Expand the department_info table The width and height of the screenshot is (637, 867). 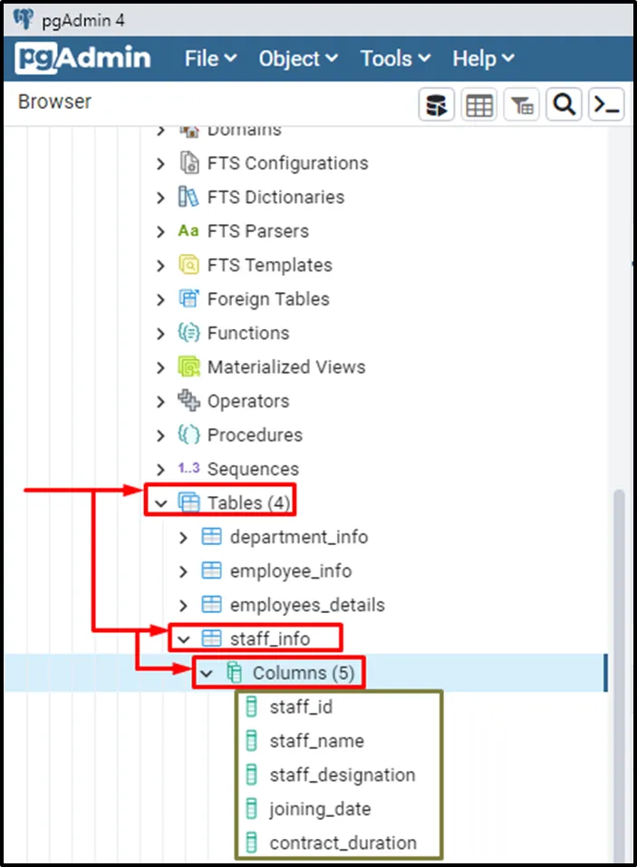[184, 538]
